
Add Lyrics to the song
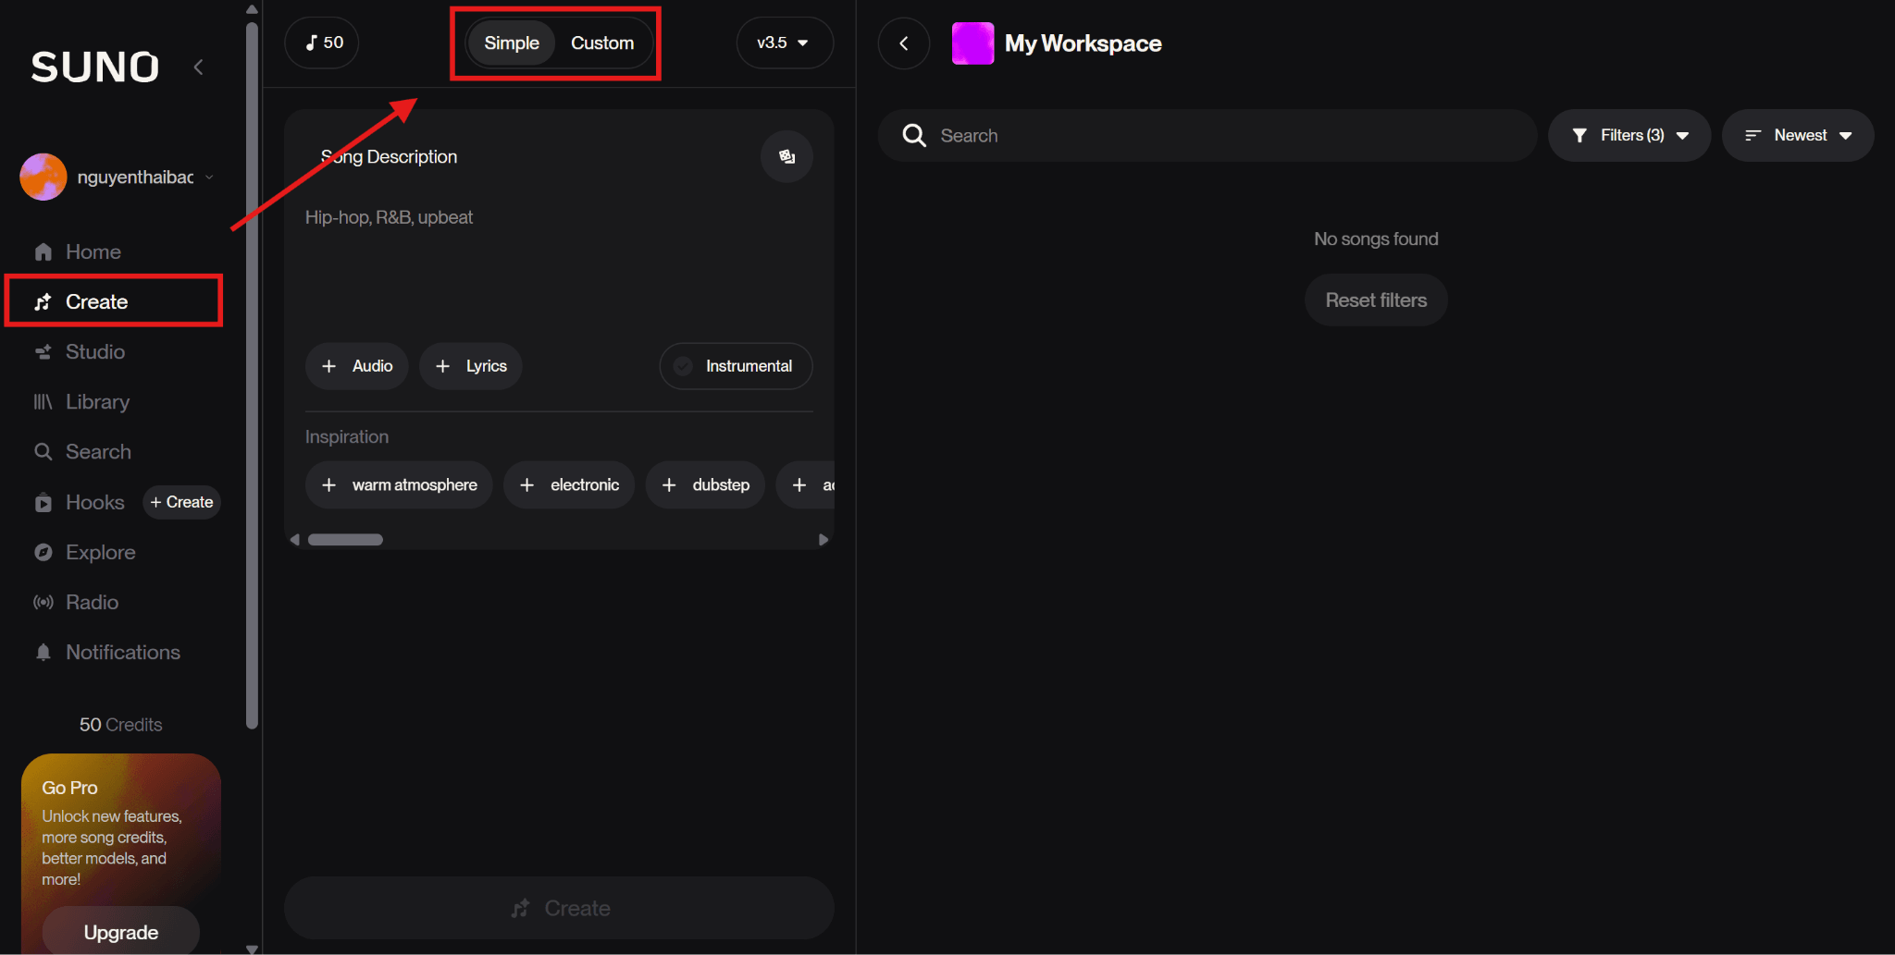click(471, 366)
